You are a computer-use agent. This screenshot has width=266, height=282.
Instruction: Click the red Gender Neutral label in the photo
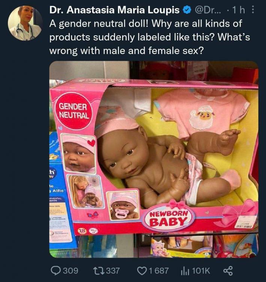[x=73, y=110]
